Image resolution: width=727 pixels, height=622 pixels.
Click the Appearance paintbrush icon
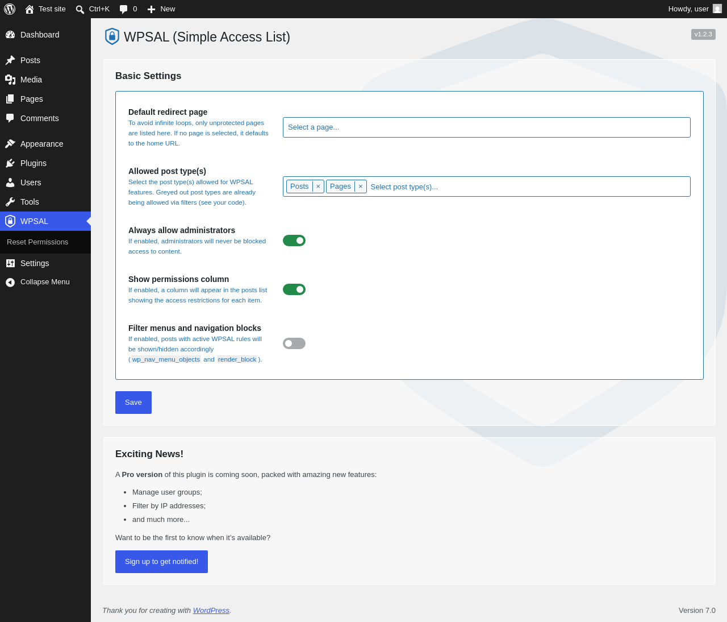click(x=10, y=144)
